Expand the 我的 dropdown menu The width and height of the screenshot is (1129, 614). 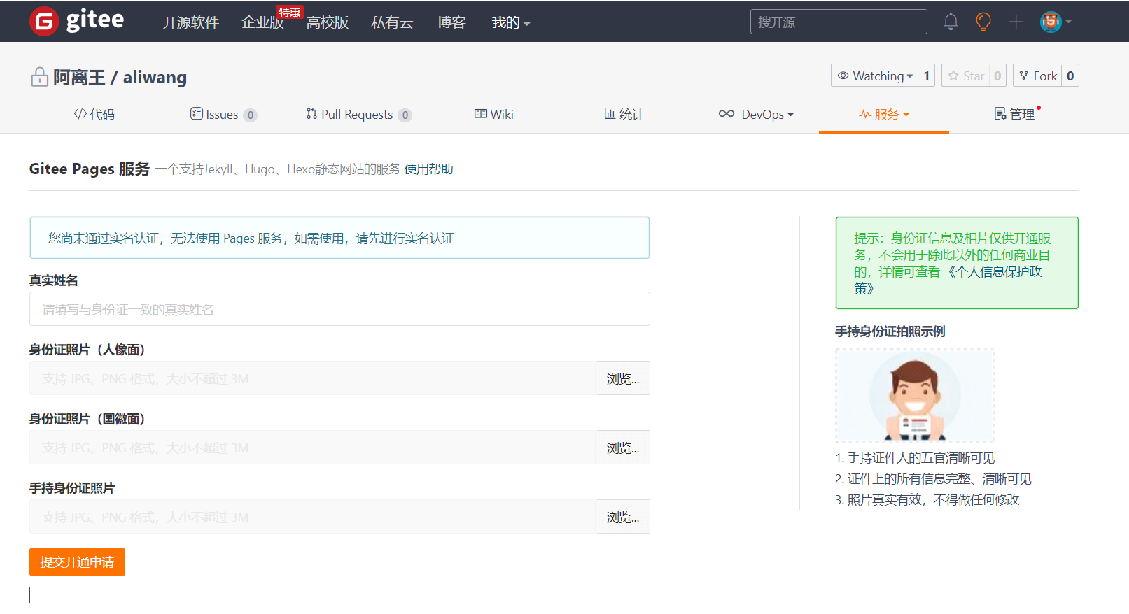click(511, 22)
